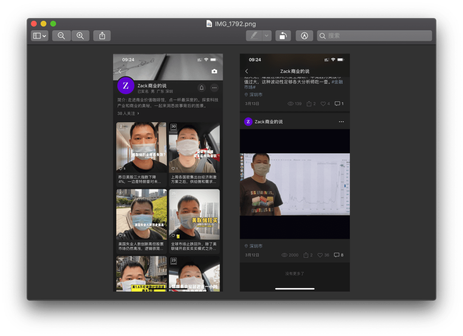Open comments on the post with 8 comments
This screenshot has height=336, width=463.
339,255
